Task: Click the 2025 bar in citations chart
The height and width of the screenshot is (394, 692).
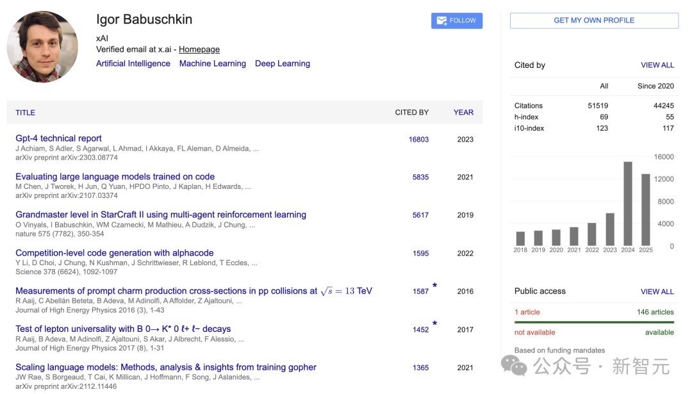Action: point(646,209)
